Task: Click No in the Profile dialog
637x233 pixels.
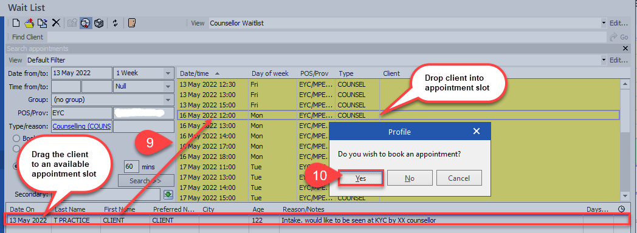Action: coord(410,178)
